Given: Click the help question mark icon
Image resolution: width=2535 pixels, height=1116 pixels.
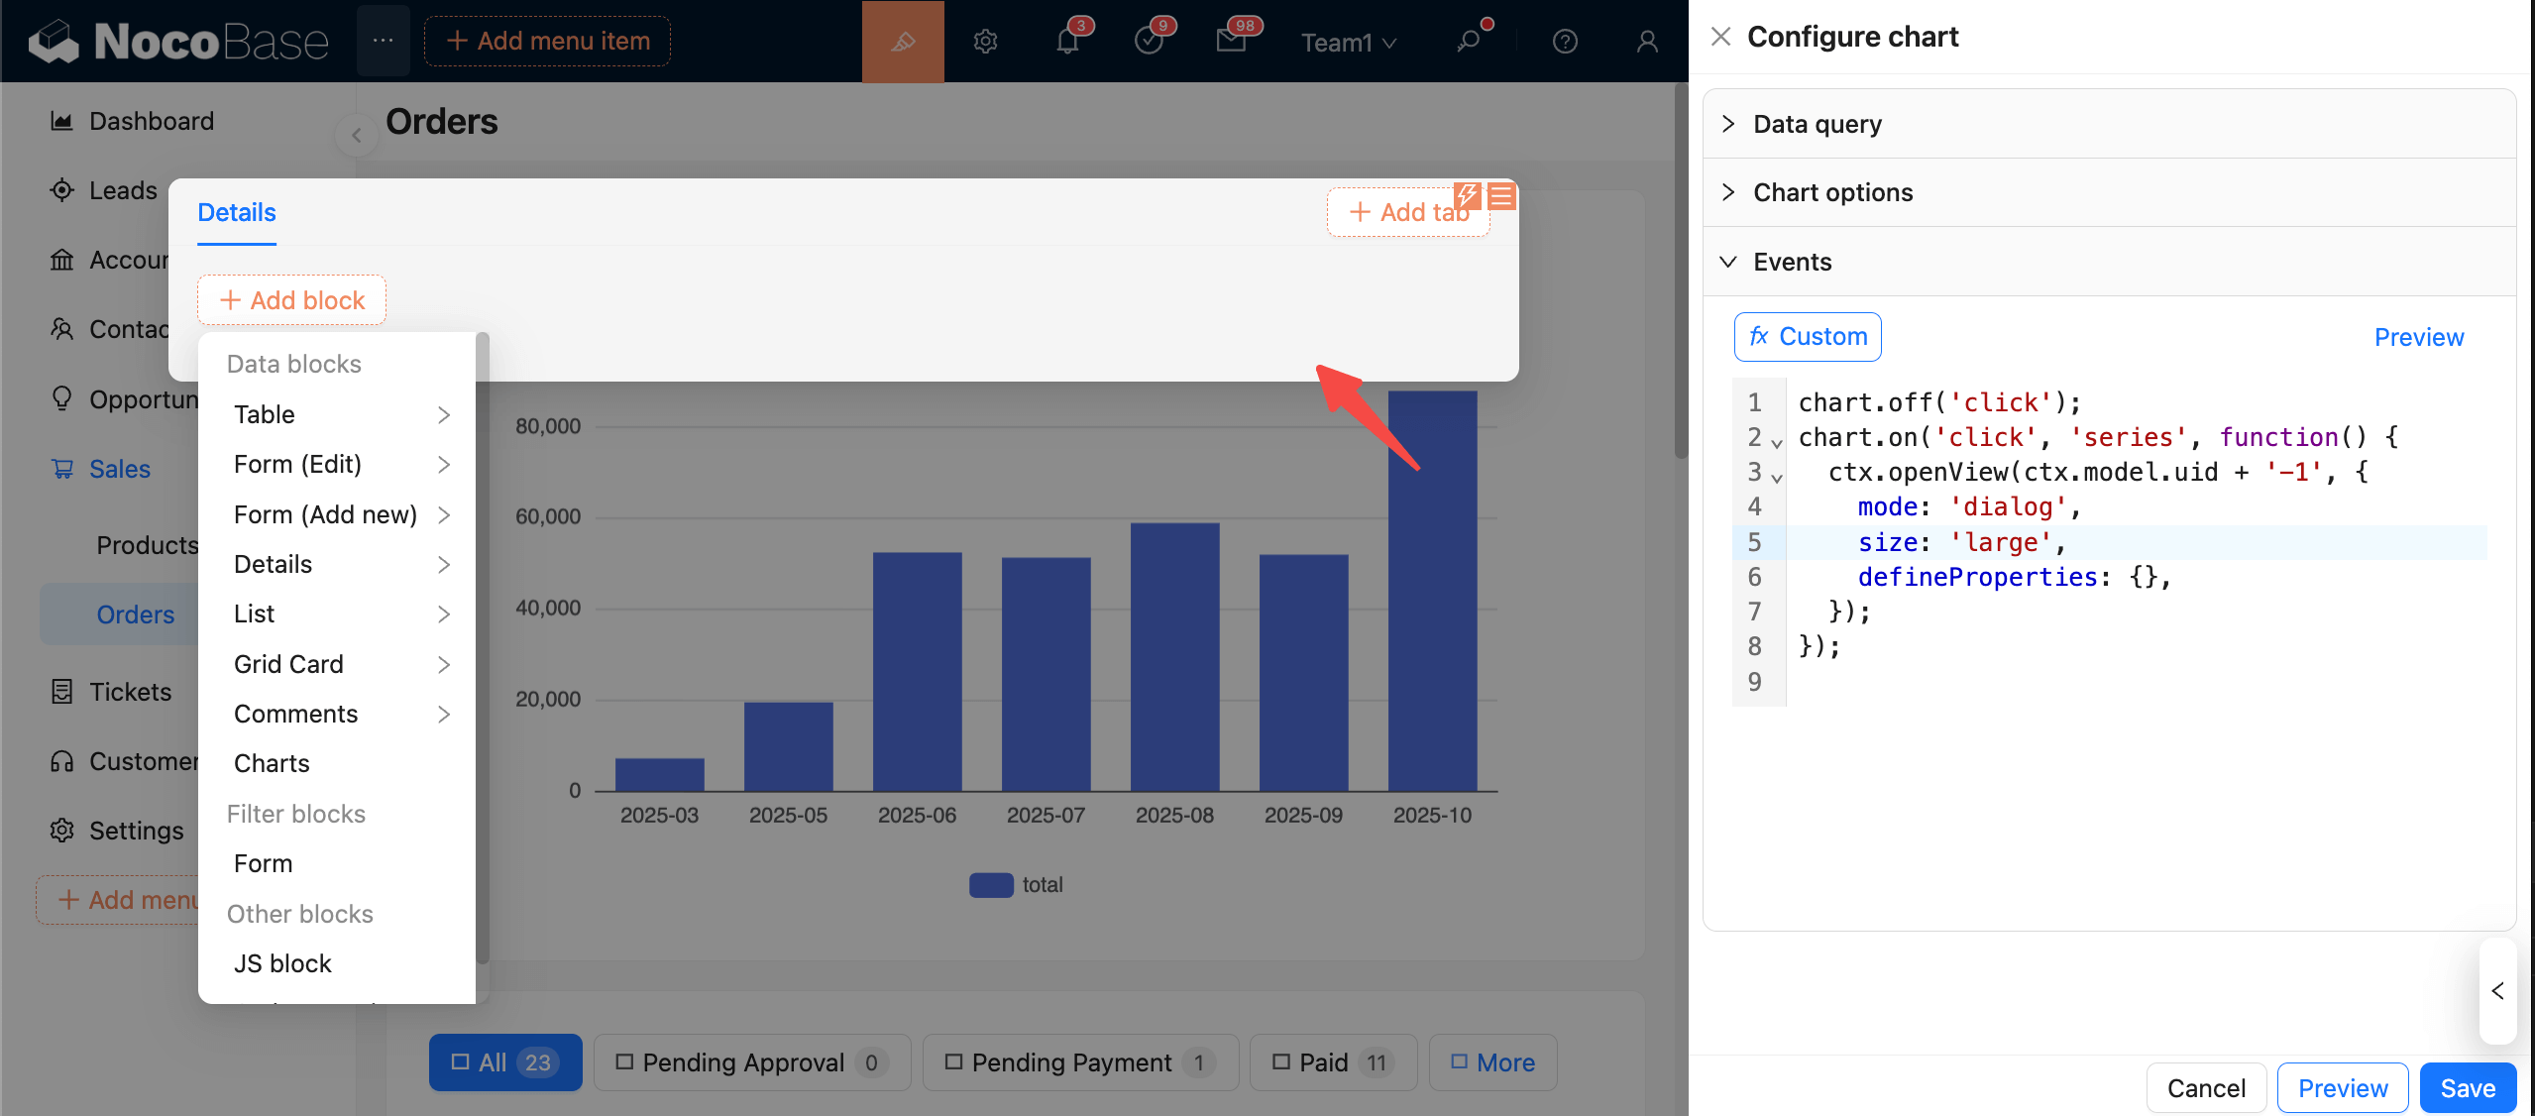Looking at the screenshot, I should coord(1565,42).
